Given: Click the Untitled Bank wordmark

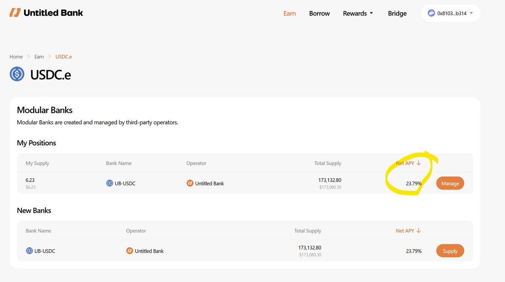Looking at the screenshot, I should point(53,13).
